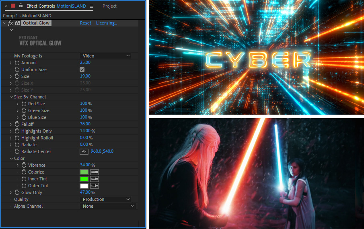The height and width of the screenshot is (229, 364).
Task: Click the Radiate Center crosshair point picker
Action: click(x=84, y=151)
